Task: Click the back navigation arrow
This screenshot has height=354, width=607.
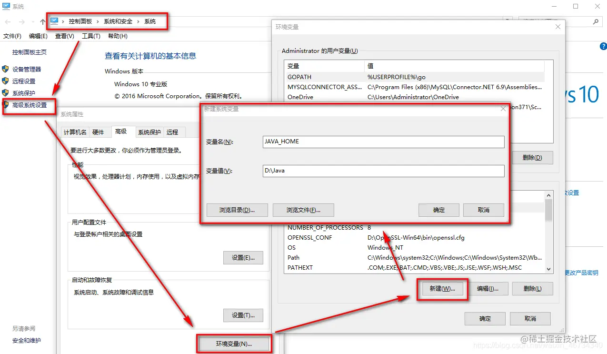Action: (8, 22)
